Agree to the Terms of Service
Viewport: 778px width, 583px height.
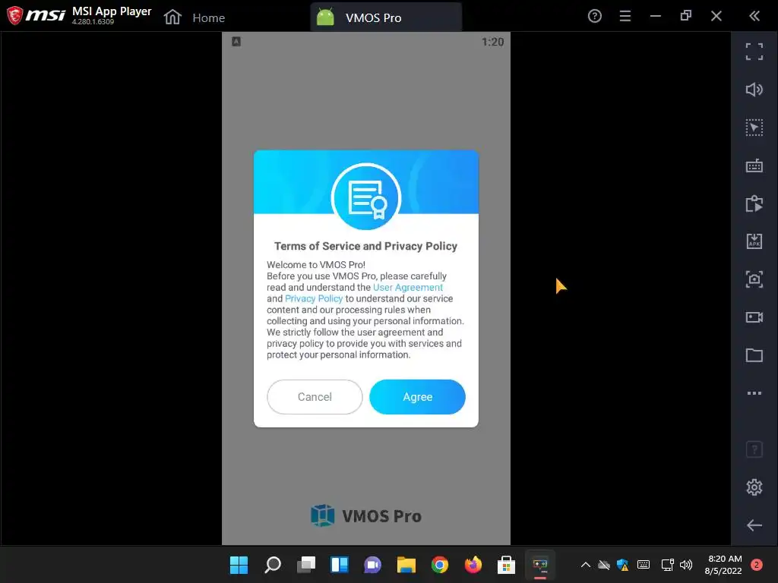coord(417,396)
